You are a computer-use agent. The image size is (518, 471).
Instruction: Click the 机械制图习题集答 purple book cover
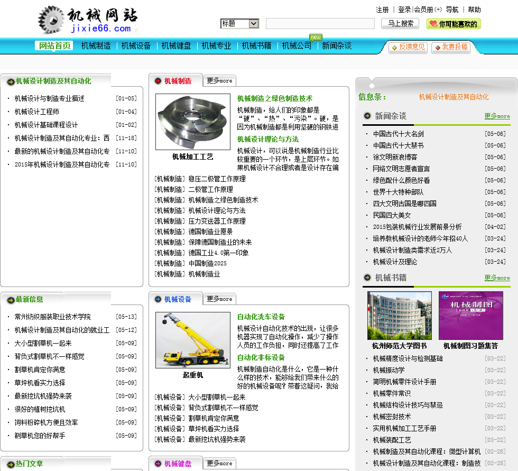pyautogui.click(x=470, y=316)
